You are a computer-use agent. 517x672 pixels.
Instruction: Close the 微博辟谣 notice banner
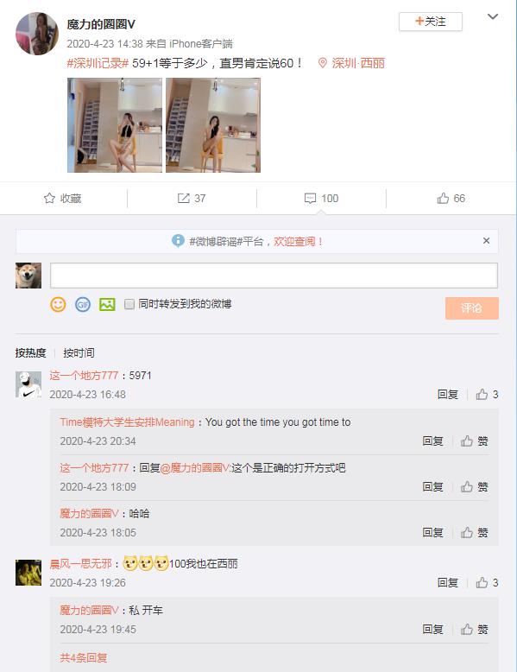pyautogui.click(x=486, y=241)
